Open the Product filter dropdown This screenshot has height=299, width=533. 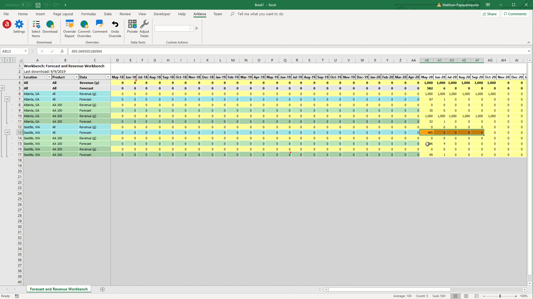76,77
